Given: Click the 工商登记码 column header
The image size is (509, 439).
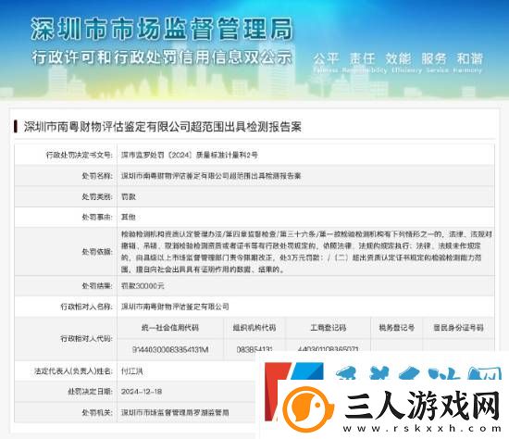Looking at the screenshot, I should pyautogui.click(x=329, y=328).
